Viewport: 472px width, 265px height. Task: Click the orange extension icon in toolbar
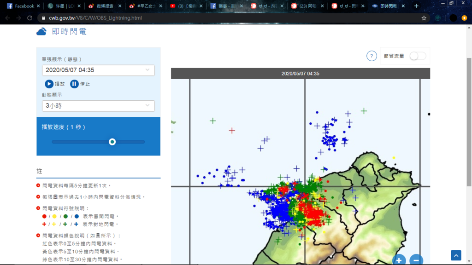464,18
